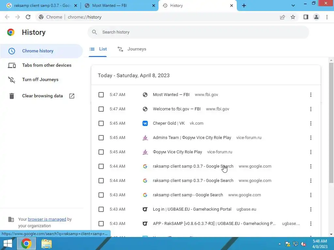334x250 pixels.
Task: Check the Log in | UGBASE.EU entry checkbox
Action: pyautogui.click(x=101, y=209)
